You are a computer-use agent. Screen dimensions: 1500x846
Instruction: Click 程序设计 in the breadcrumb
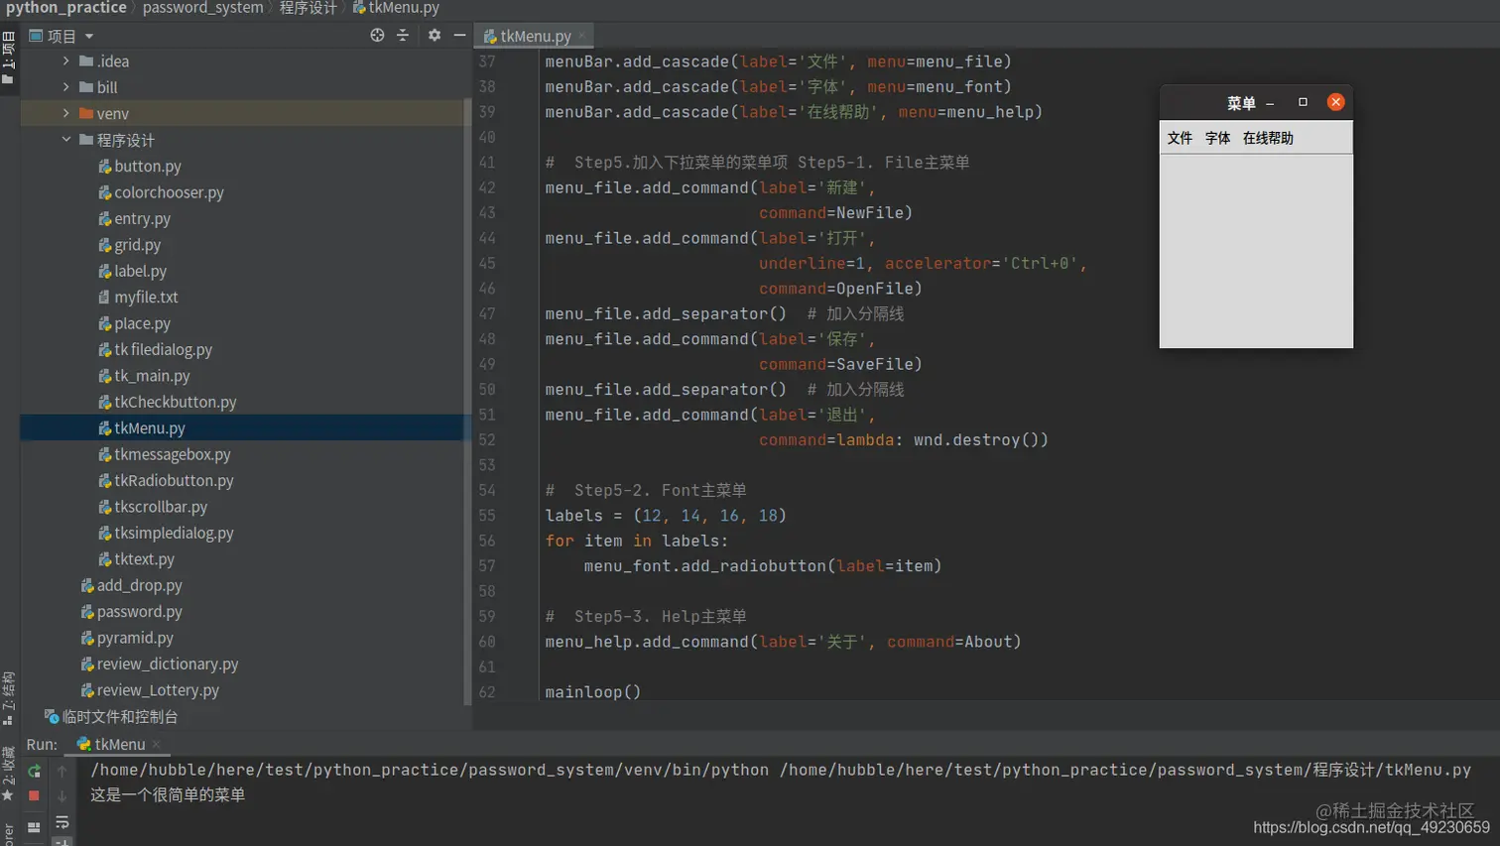click(x=308, y=8)
